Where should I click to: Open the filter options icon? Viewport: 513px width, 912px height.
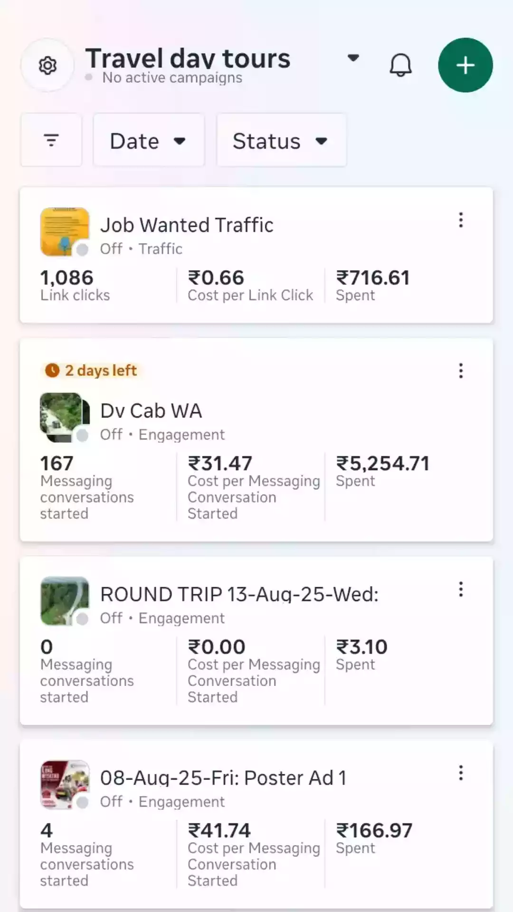click(x=51, y=140)
